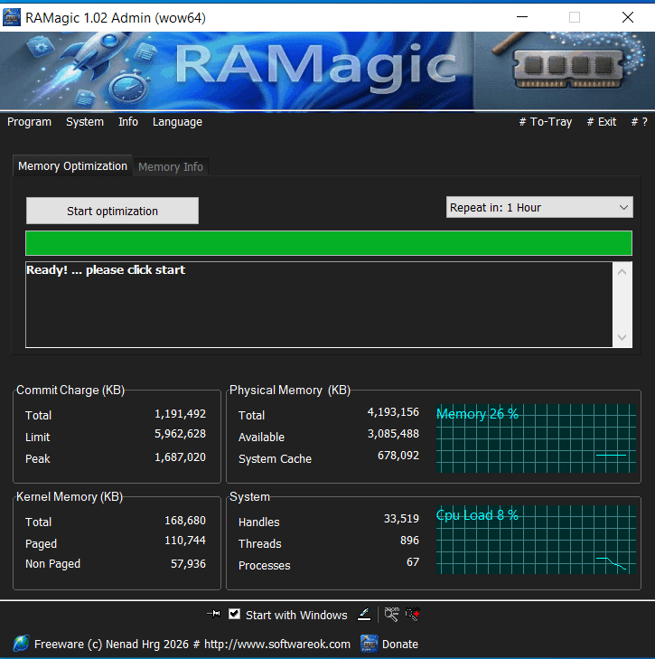Click the Donate label
This screenshot has height=659, width=655.
[x=400, y=645]
